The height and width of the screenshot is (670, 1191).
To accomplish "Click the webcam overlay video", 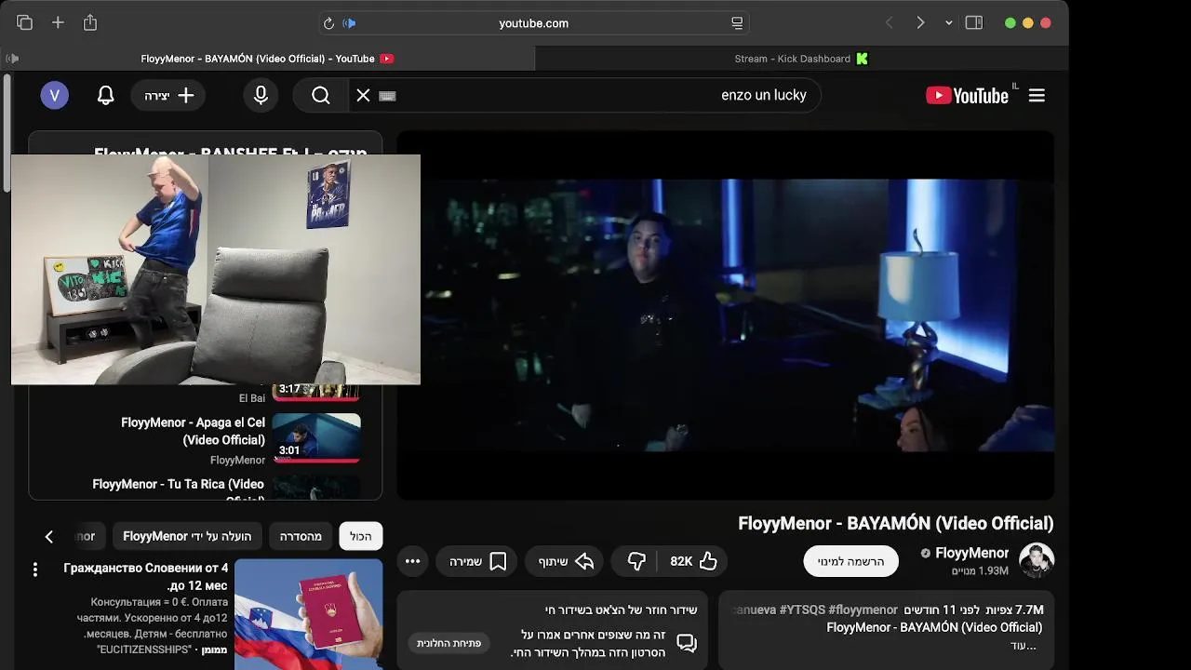I will [x=215, y=270].
